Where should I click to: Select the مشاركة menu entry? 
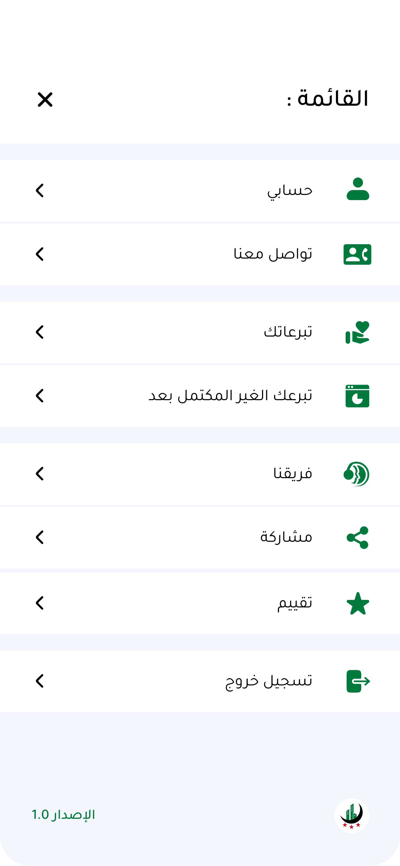click(x=286, y=537)
